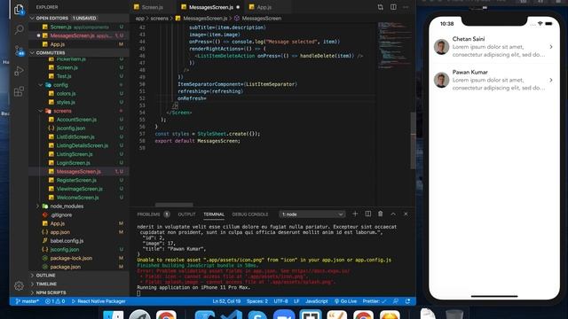Kill the terminal with trash icon
Screen dimensions: 568x319
381,214
